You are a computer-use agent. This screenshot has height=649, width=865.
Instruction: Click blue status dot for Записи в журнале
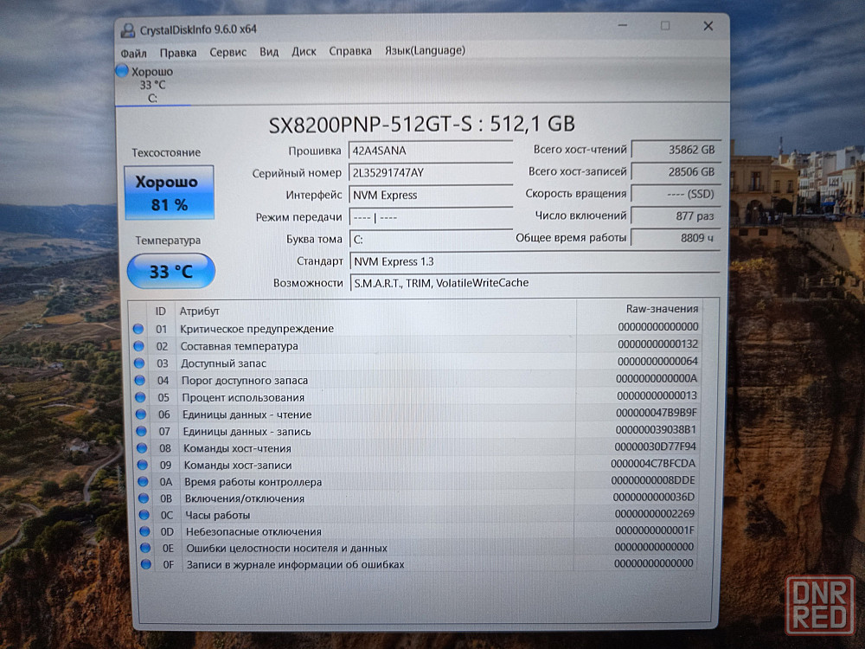(x=146, y=564)
